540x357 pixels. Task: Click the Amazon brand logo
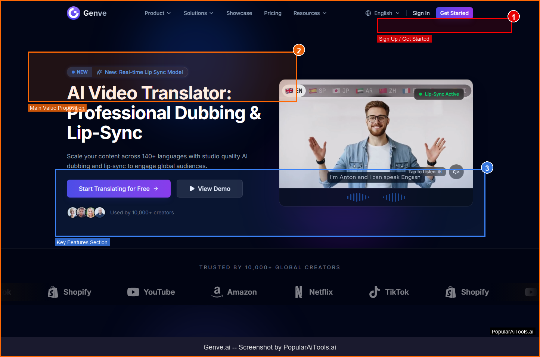click(234, 292)
